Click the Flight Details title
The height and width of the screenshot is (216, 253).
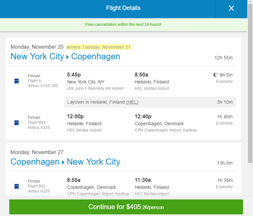pyautogui.click(x=123, y=8)
